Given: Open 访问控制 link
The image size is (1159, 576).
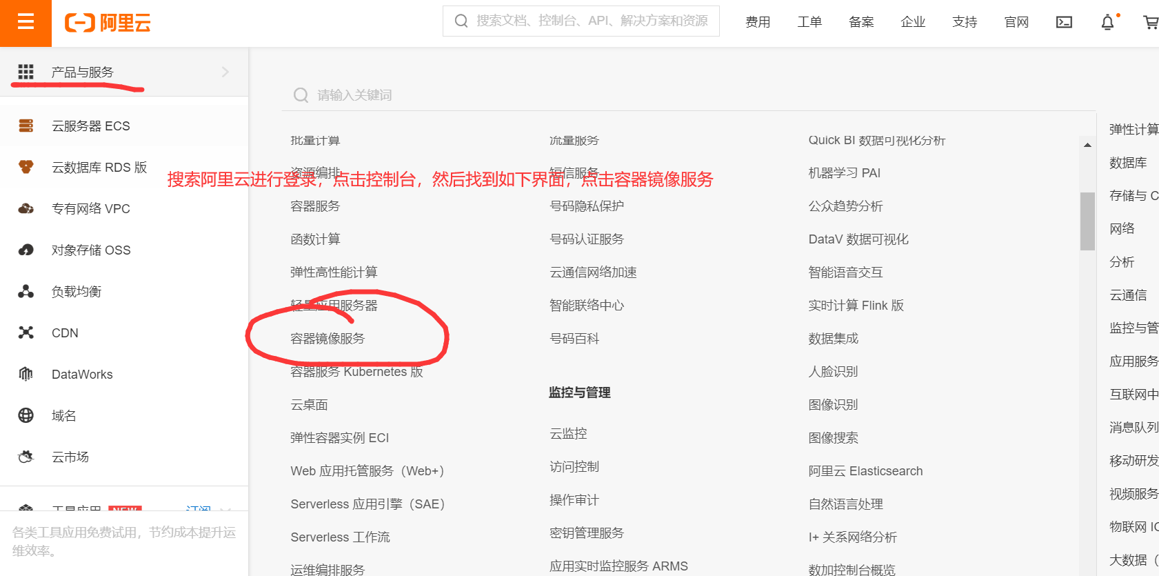Looking at the screenshot, I should pyautogui.click(x=574, y=467).
